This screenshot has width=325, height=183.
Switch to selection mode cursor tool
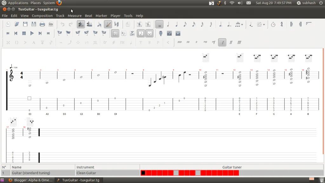[99, 24]
